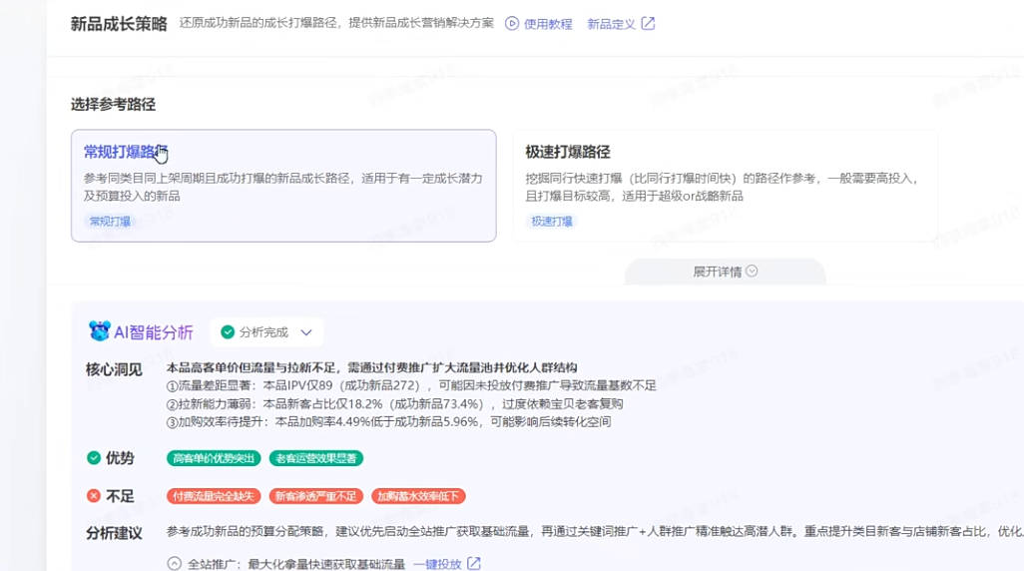Click the external link icon after 新品定义
Viewport: 1024px width, 571px height.
(648, 24)
